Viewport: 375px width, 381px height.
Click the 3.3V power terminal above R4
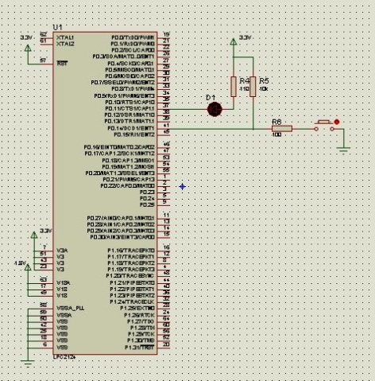click(234, 41)
